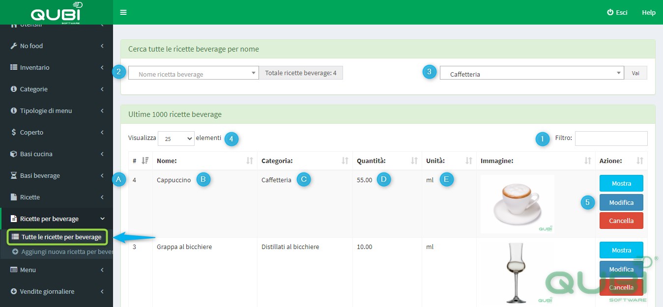Image resolution: width=663 pixels, height=307 pixels.
Task: Sort table by the # column arrows
Action: pos(145,160)
